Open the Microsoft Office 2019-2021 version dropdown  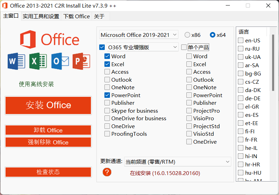pyautogui.click(x=139, y=35)
